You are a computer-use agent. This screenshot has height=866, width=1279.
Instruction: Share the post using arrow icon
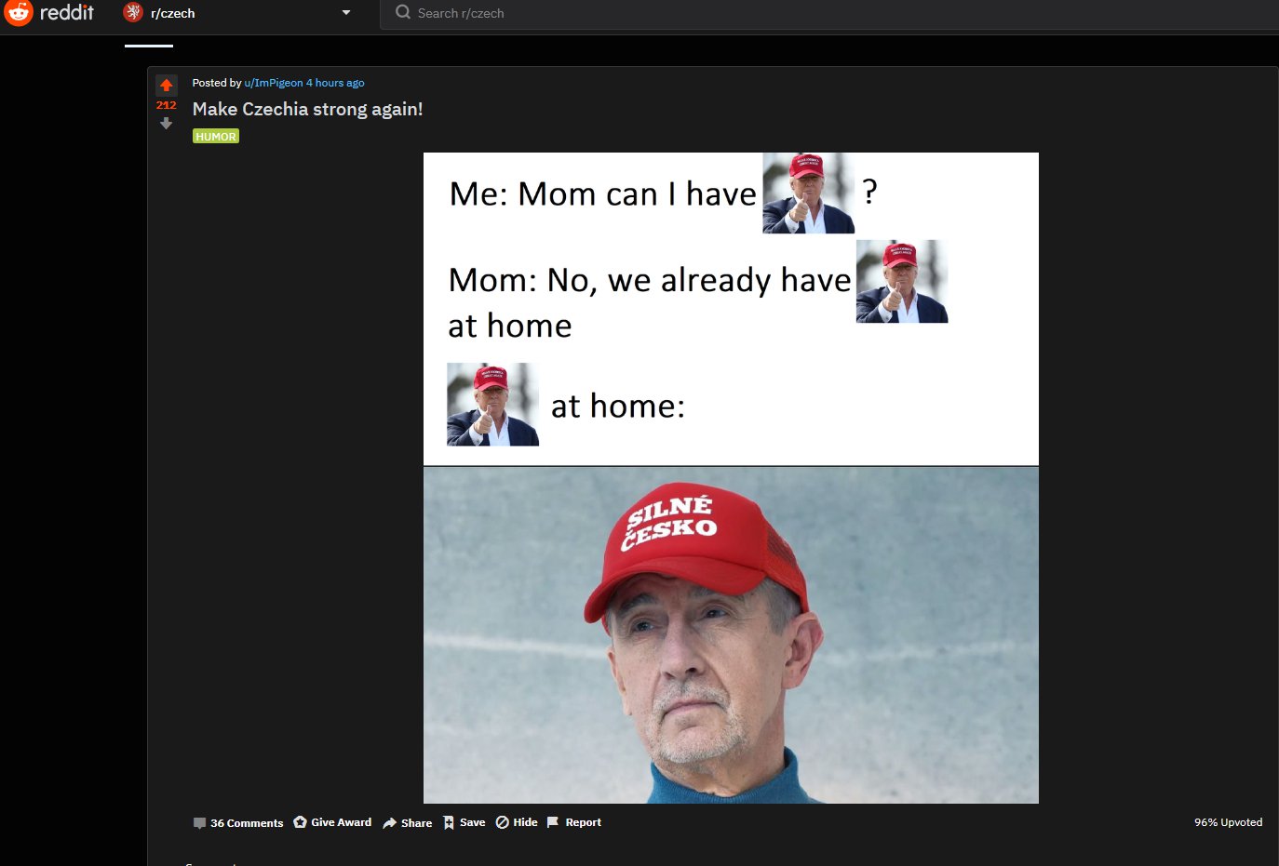click(x=390, y=823)
